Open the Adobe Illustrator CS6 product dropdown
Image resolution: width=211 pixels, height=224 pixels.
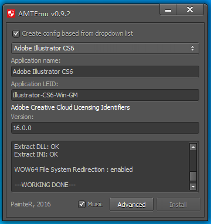click(x=105, y=48)
